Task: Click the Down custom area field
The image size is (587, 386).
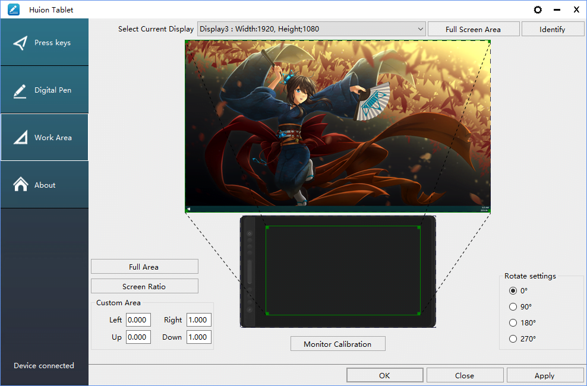Action: 199,337
